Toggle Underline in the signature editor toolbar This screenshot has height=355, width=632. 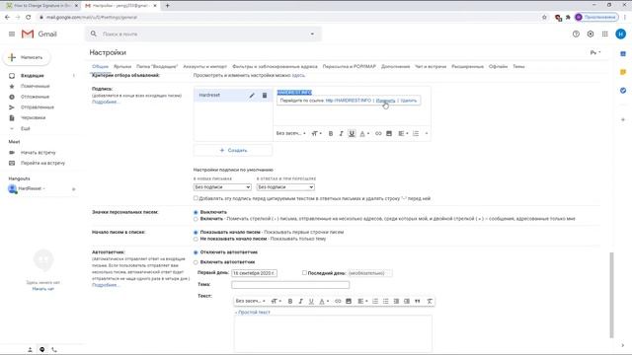352,134
